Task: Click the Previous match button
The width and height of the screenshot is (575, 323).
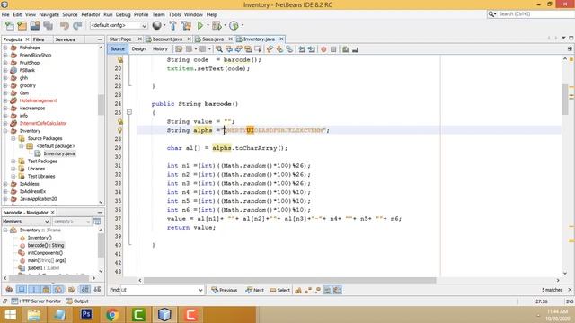Action: tap(224, 290)
